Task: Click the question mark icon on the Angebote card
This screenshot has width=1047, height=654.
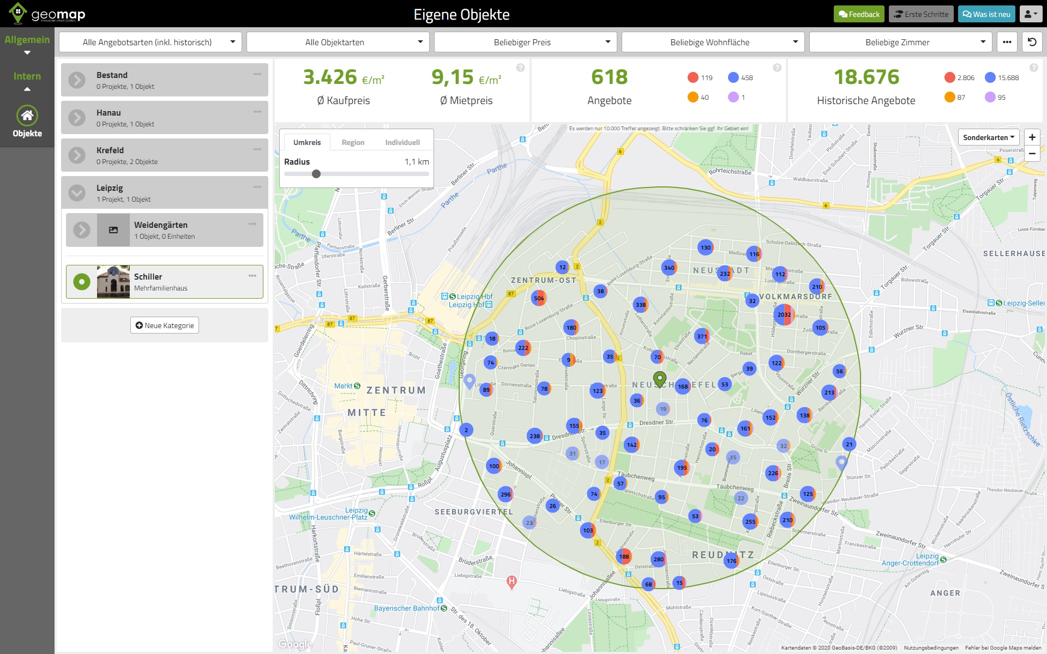Action: click(x=776, y=68)
